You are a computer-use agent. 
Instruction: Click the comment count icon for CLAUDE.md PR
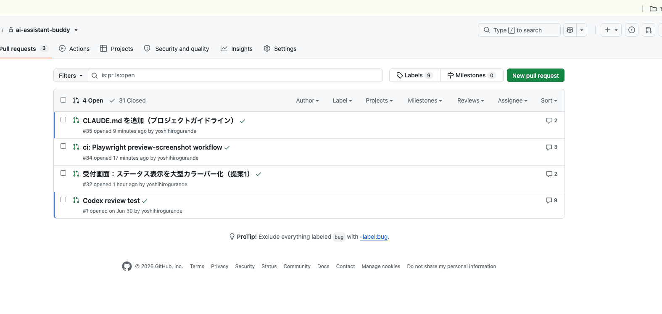[x=551, y=121]
